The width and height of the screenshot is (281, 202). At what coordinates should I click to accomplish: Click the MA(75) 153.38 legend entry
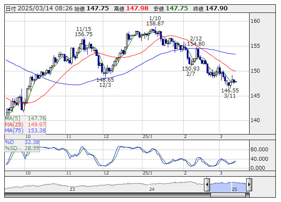pyautogui.click(x=25, y=130)
